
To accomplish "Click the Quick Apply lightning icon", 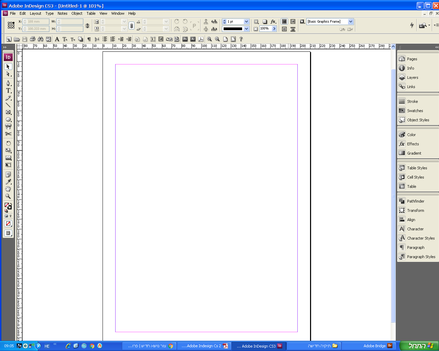I will 412,25.
